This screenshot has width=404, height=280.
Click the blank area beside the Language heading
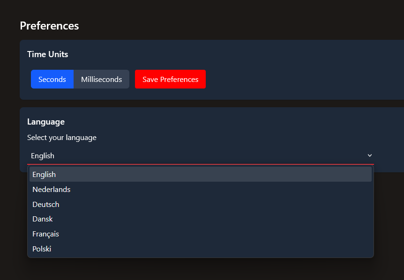[x=234, y=122]
